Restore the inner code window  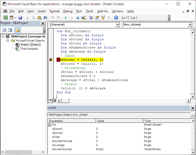(x=188, y=11)
